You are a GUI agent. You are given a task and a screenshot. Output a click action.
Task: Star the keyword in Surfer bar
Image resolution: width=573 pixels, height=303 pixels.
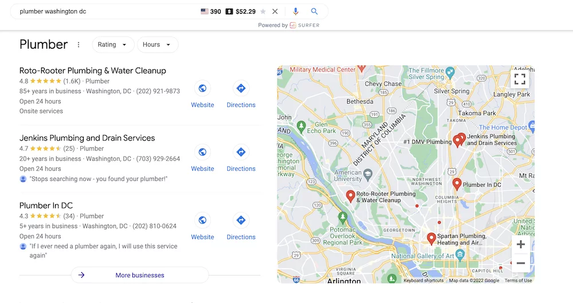263,11
